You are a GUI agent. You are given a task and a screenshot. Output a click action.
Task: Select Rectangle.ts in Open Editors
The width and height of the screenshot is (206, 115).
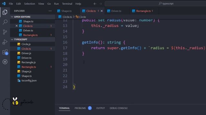click(33, 35)
